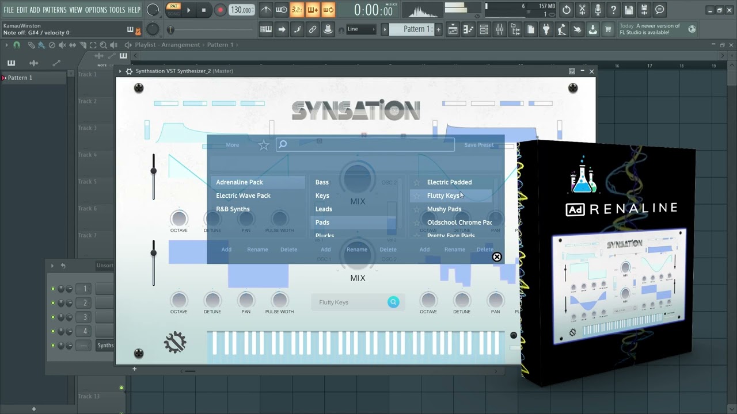Open the Synthsation plugin options gear
The image size is (737, 414).
coord(129,71)
